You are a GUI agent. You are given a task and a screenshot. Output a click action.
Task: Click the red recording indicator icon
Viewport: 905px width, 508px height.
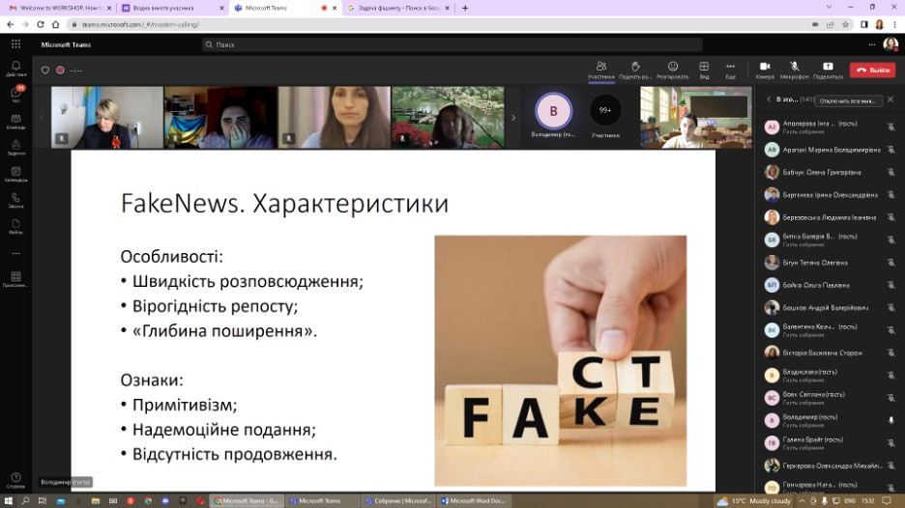[60, 71]
